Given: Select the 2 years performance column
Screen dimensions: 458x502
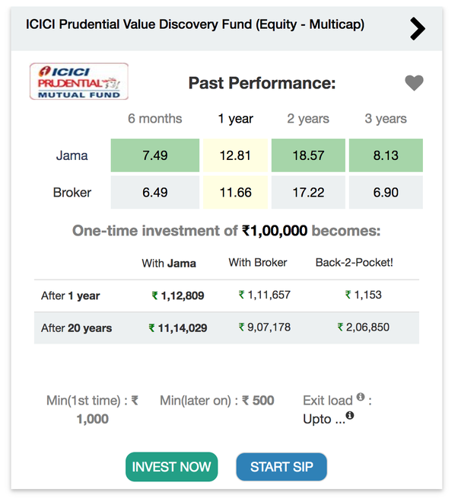Looking at the screenshot, I should 308,119.
